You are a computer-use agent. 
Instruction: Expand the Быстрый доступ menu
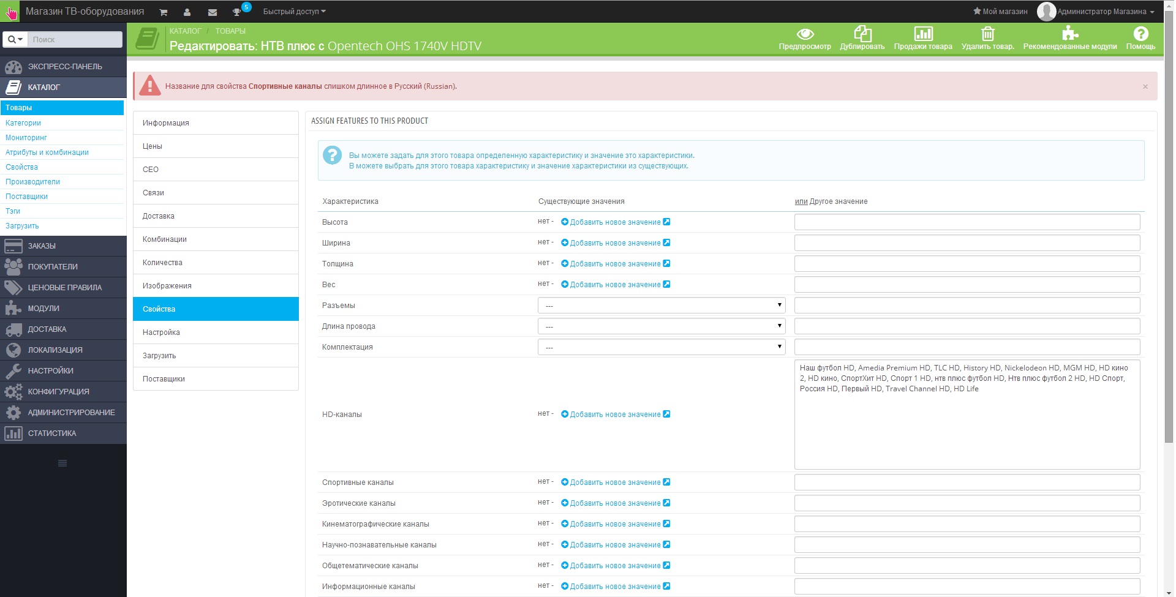[295, 12]
